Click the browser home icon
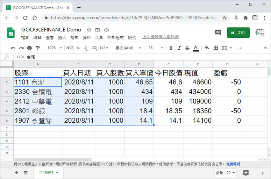 tap(35, 17)
